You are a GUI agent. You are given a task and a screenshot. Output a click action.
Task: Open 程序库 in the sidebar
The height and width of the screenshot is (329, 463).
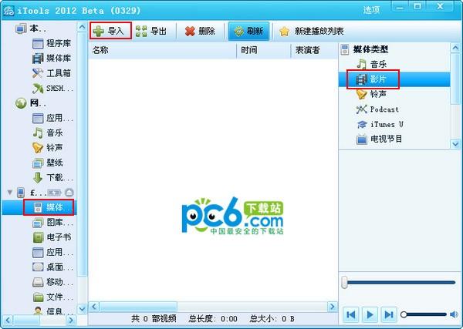pyautogui.click(x=52, y=43)
